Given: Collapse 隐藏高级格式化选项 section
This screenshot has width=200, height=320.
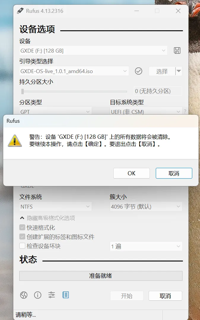Looking at the screenshot, I should (x=47, y=218).
